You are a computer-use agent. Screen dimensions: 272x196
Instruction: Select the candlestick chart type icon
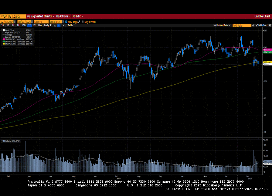coord(59,25)
